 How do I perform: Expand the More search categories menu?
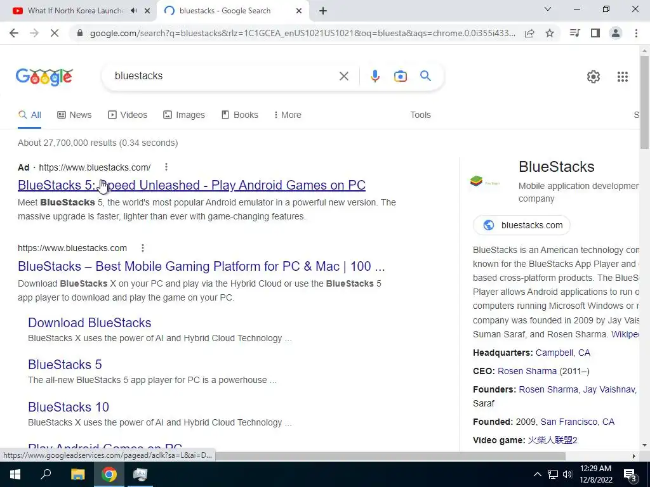point(288,115)
